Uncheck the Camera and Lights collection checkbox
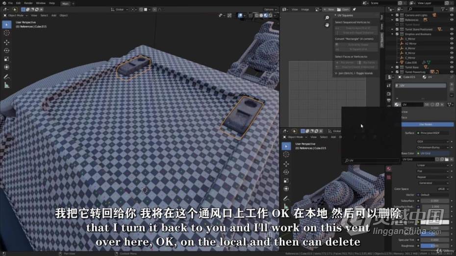Image resolution: width=456 pixels, height=256 pixels. click(397, 15)
